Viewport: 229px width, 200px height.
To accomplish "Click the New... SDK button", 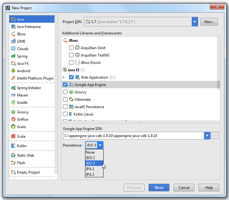I will coord(209,22).
